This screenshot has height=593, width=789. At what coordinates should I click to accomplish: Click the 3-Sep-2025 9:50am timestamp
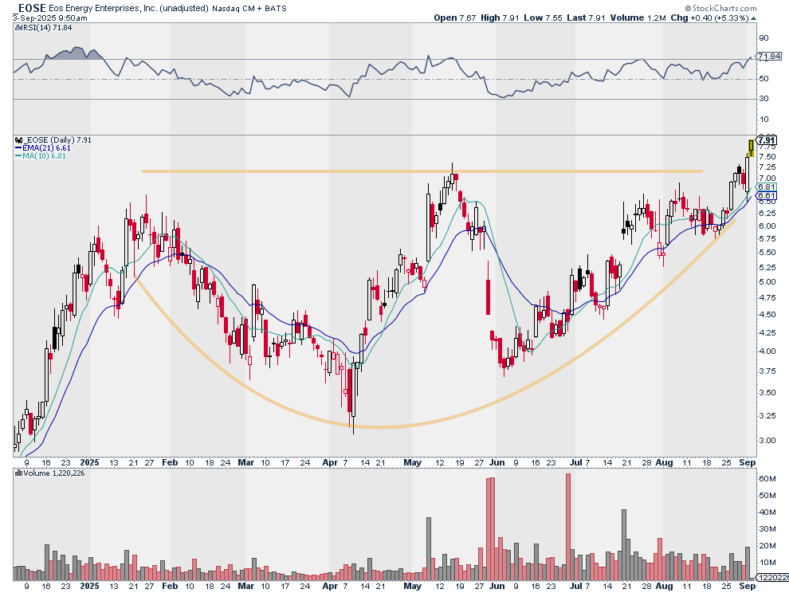tap(50, 18)
